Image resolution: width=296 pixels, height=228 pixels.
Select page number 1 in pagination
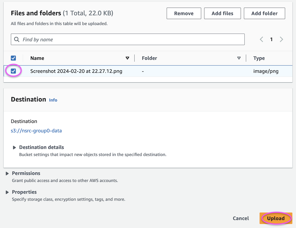(271, 39)
